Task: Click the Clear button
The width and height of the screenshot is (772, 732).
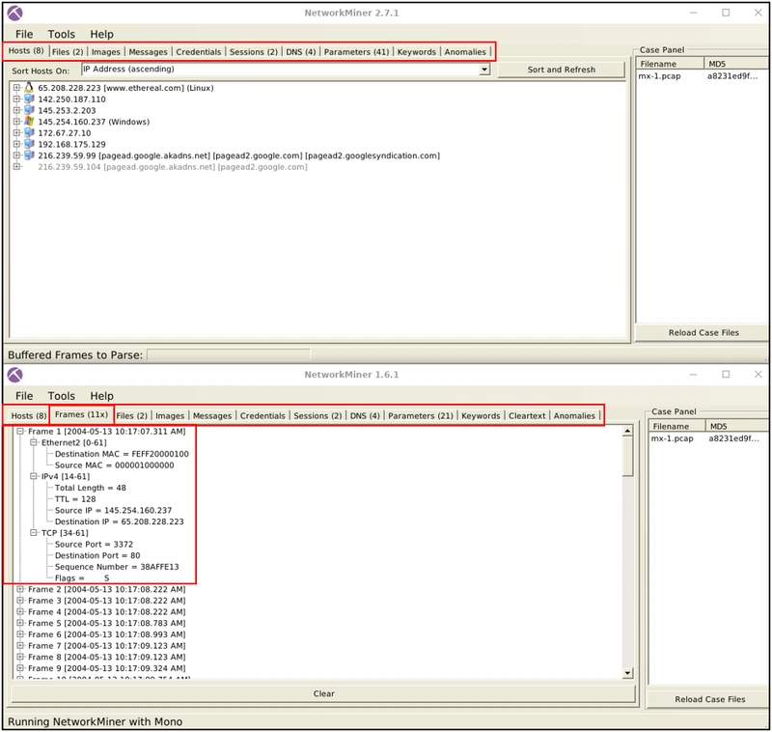Action: click(323, 693)
